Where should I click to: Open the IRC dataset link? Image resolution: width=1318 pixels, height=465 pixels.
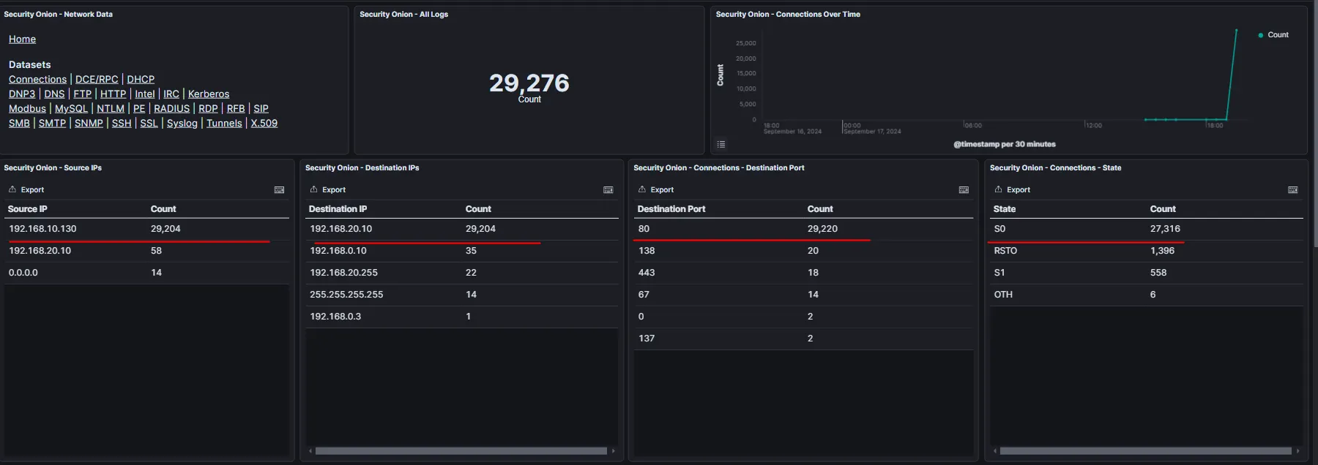pyautogui.click(x=171, y=94)
